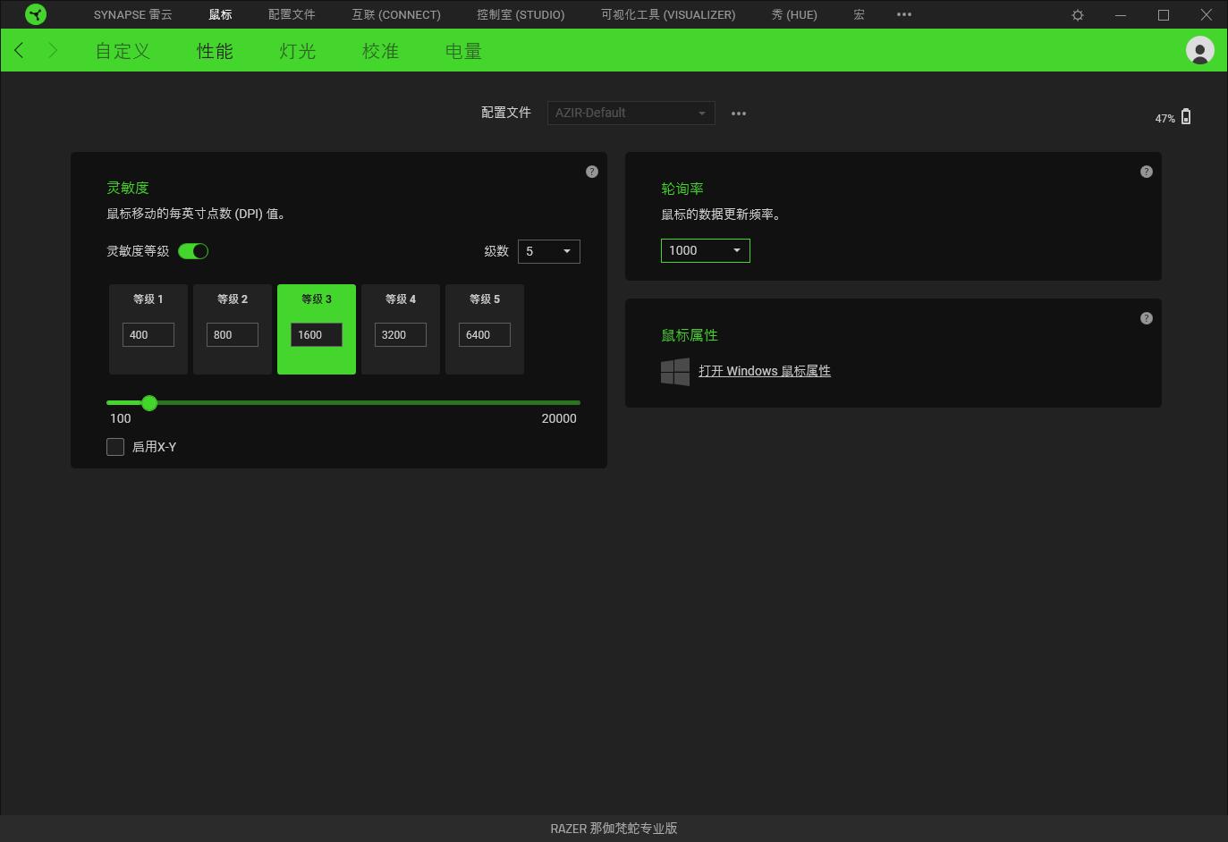
Task: Switch to the 灯光 lighting tab
Action: [x=297, y=51]
